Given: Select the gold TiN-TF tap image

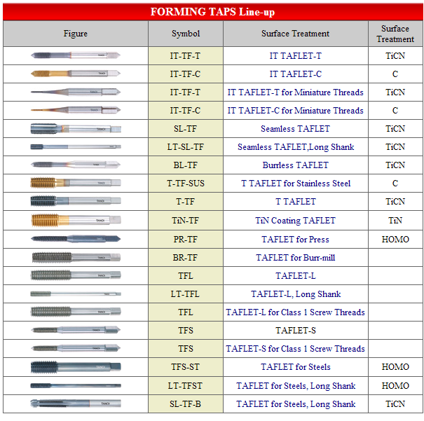Looking at the screenshot, I should (76, 220).
